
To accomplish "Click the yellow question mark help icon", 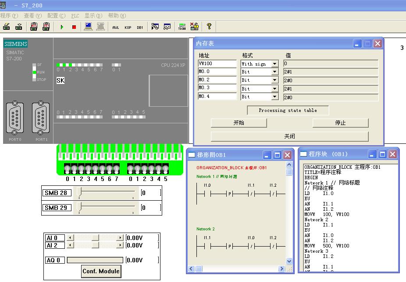I will [x=209, y=27].
